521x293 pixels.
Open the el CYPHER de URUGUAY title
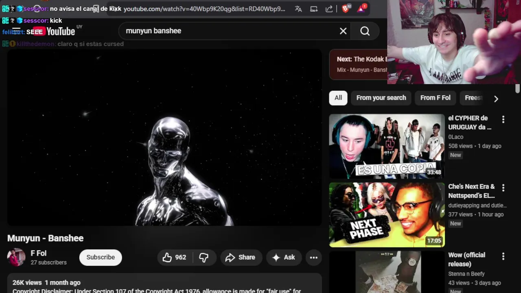click(470, 122)
